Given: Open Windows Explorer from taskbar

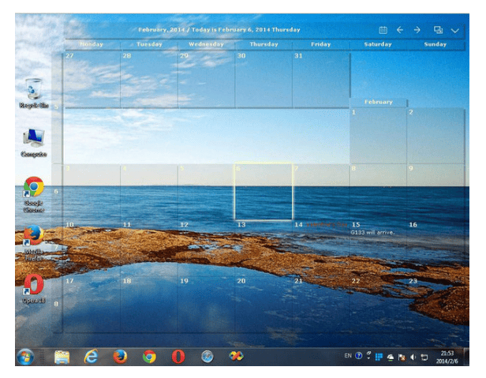Looking at the screenshot, I should (x=62, y=357).
